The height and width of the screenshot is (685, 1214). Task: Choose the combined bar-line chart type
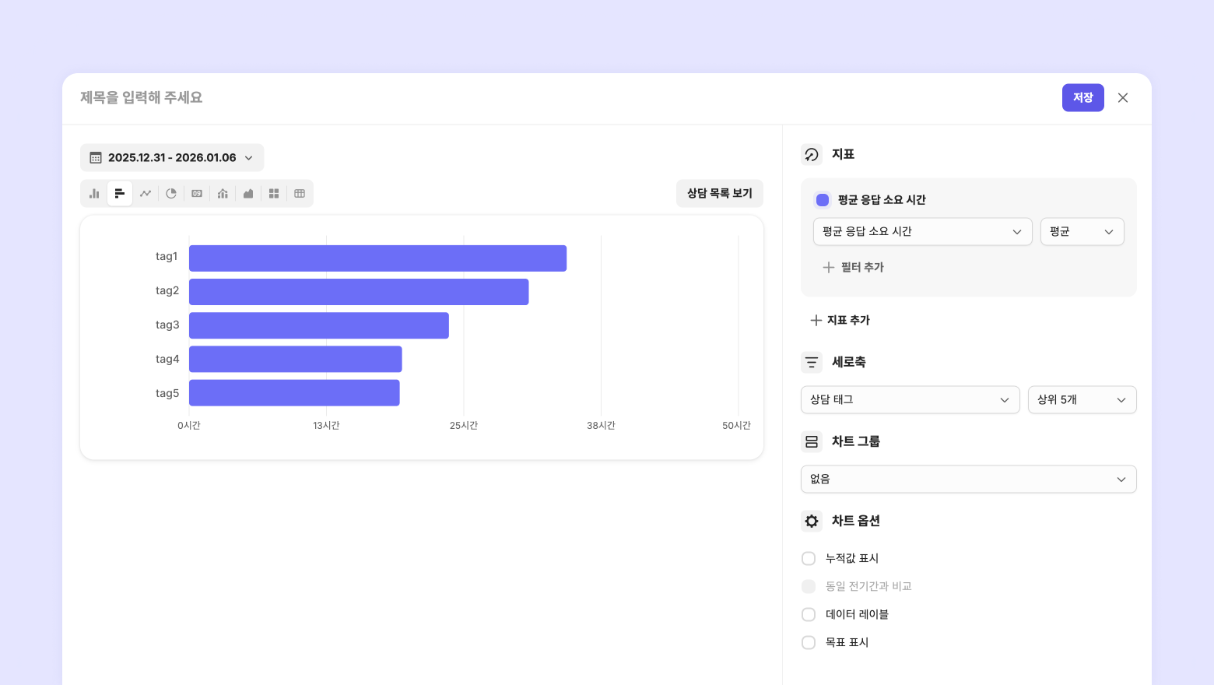click(223, 194)
